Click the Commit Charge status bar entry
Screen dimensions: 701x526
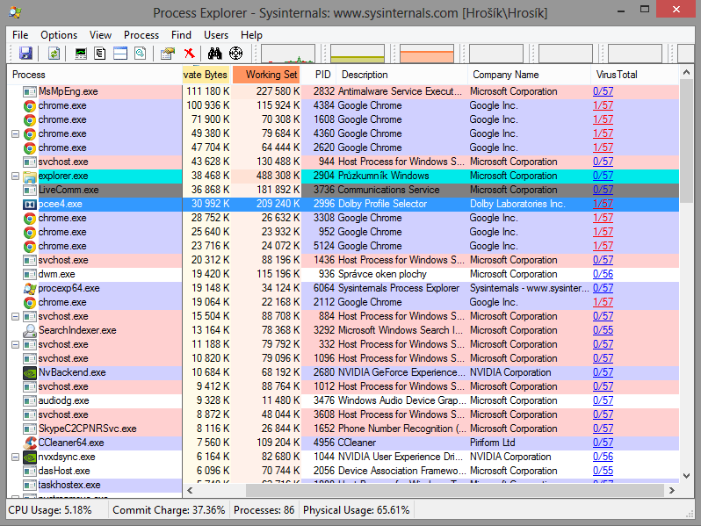[x=169, y=510]
